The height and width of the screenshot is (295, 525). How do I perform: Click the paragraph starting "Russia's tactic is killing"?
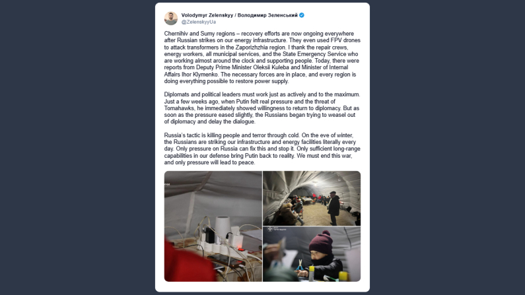click(x=262, y=149)
